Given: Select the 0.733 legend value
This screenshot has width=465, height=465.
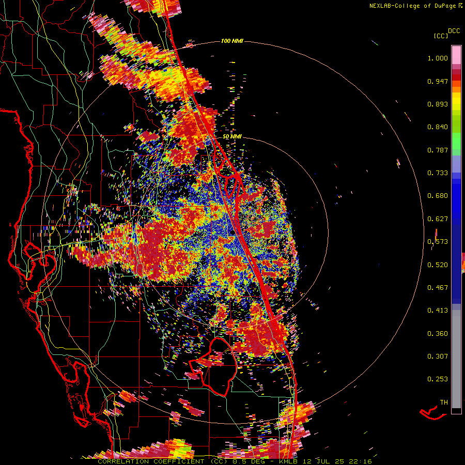Looking at the screenshot, I should click(438, 173).
